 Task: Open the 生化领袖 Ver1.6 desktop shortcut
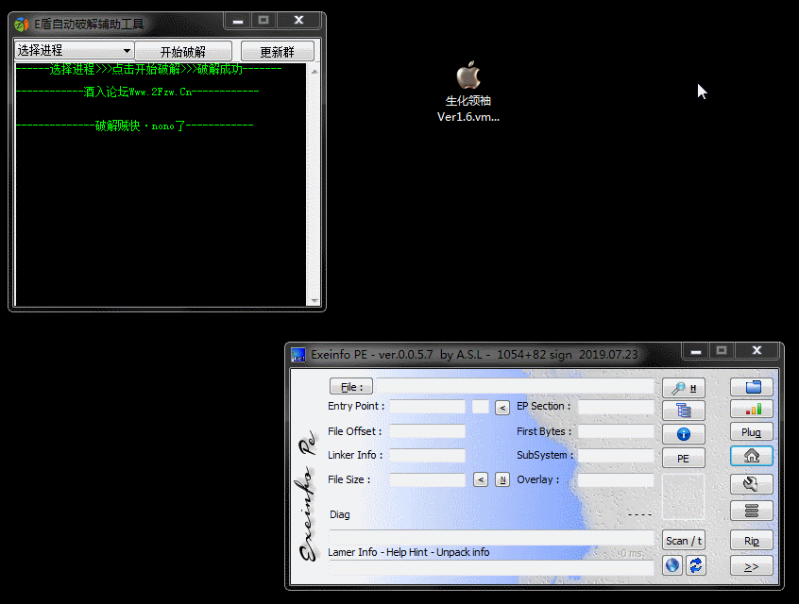tap(467, 80)
